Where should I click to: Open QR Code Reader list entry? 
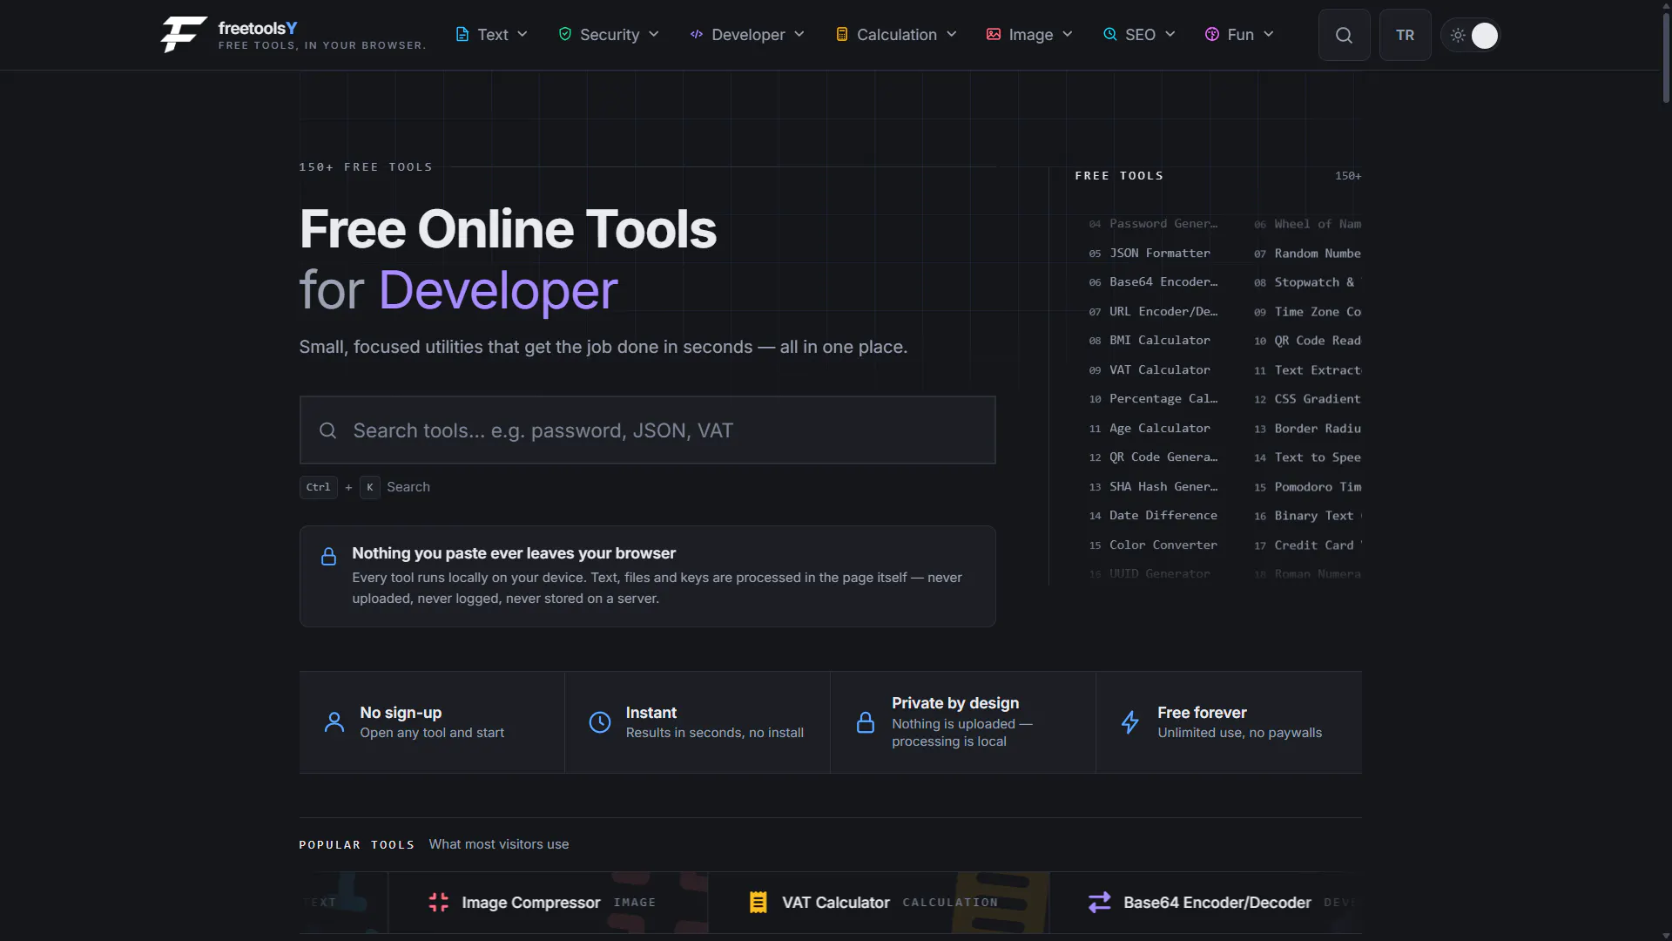tap(1308, 341)
